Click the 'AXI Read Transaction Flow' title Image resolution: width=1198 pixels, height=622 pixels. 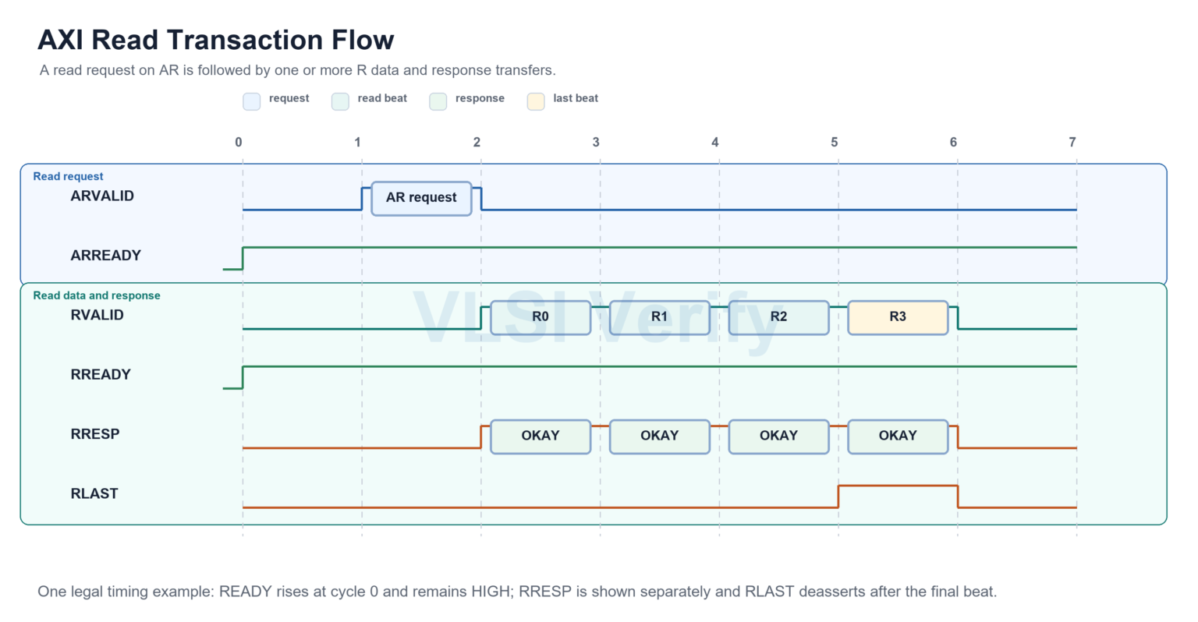pyautogui.click(x=216, y=41)
